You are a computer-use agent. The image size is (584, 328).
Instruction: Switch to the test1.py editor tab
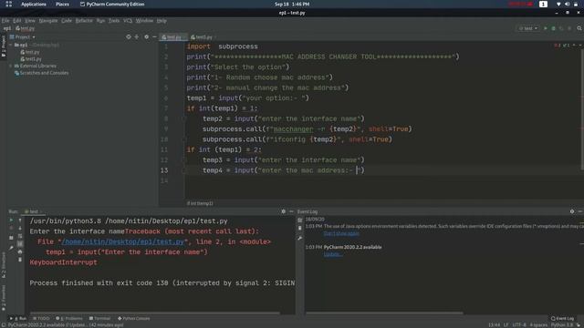click(x=203, y=37)
